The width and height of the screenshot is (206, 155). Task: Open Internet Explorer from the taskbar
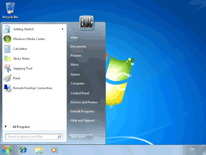point(23,150)
